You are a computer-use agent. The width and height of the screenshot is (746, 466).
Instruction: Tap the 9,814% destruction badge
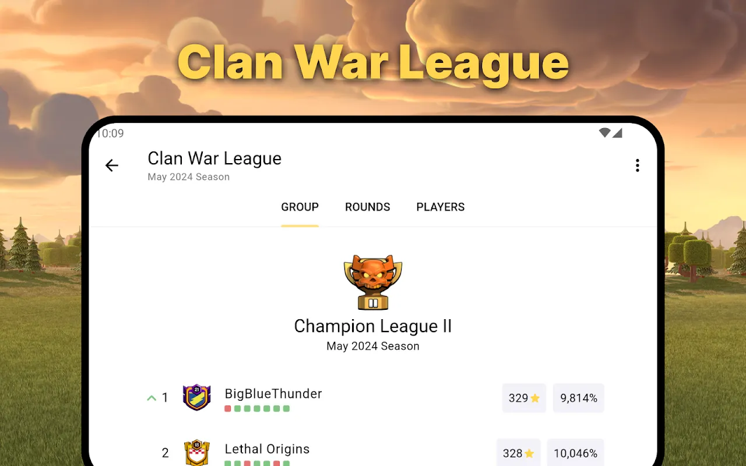(x=579, y=398)
